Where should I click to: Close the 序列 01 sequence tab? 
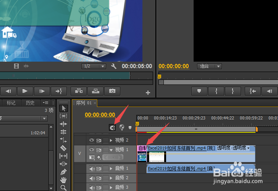(95, 103)
